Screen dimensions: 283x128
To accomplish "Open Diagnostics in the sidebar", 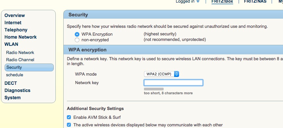I will [x=17, y=90].
